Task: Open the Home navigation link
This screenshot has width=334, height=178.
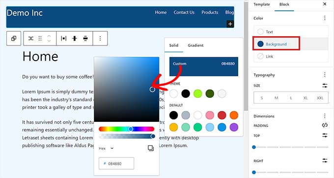Action: point(161,12)
